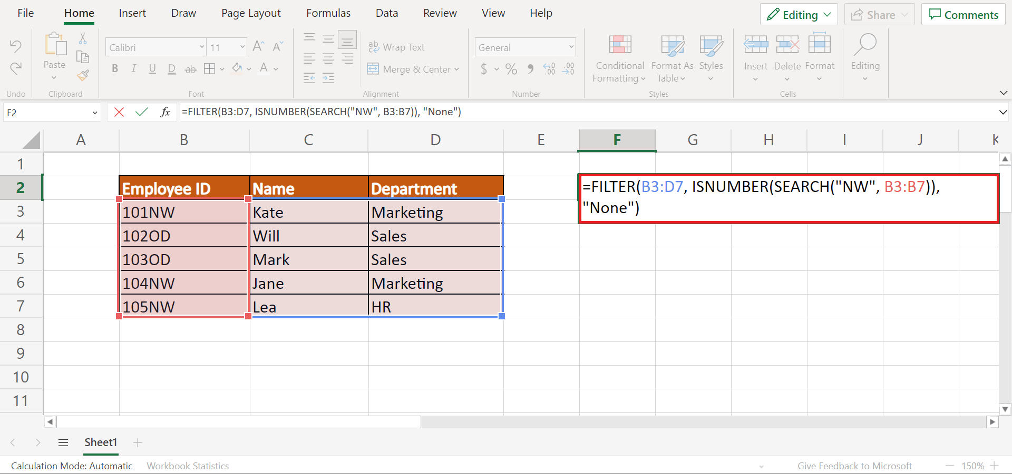Image resolution: width=1012 pixels, height=474 pixels.
Task: Open Conditional Formatting options
Action: (x=619, y=58)
